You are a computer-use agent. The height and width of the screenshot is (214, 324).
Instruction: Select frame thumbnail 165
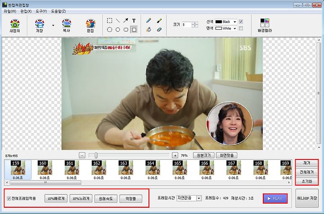tap(180, 170)
